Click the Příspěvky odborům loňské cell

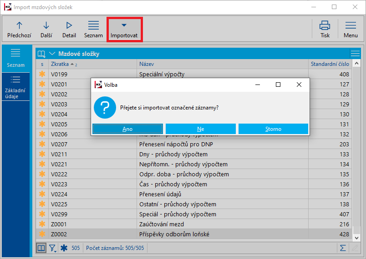coord(223,234)
